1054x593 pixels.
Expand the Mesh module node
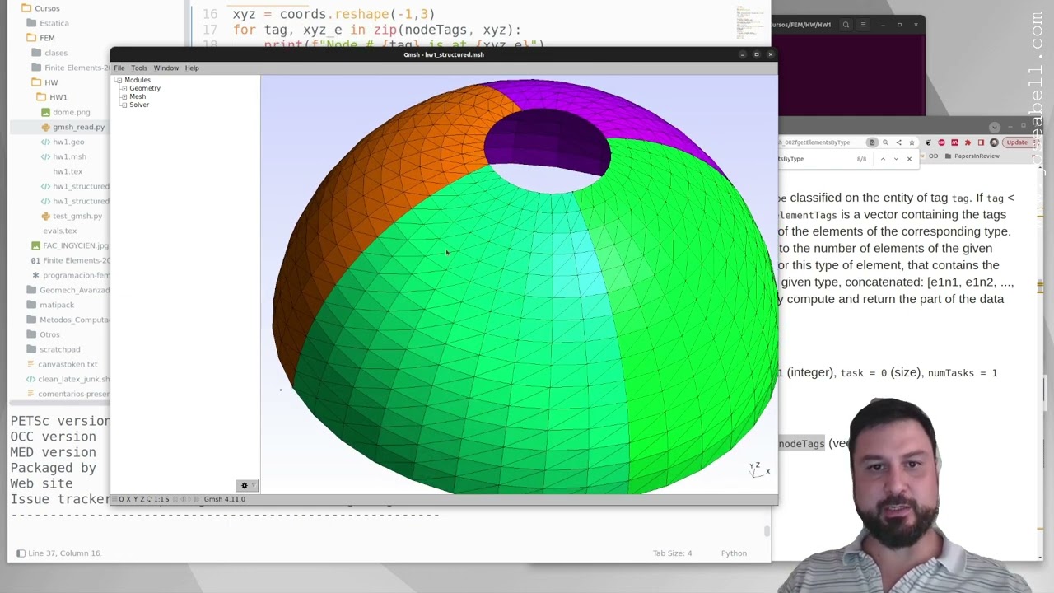124,96
